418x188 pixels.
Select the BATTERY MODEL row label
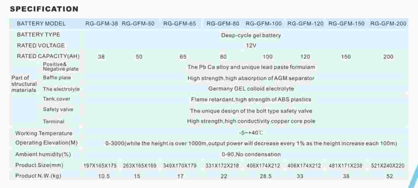tap(41, 24)
